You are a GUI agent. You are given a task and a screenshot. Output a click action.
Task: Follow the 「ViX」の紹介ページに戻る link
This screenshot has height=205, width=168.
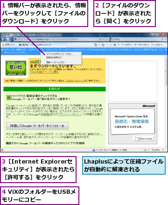coord(44,72)
